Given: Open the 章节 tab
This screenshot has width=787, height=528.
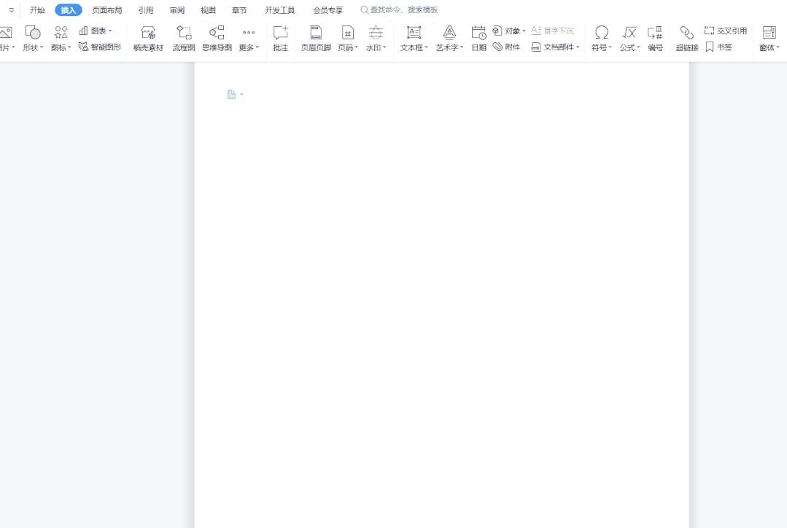Looking at the screenshot, I should [239, 10].
